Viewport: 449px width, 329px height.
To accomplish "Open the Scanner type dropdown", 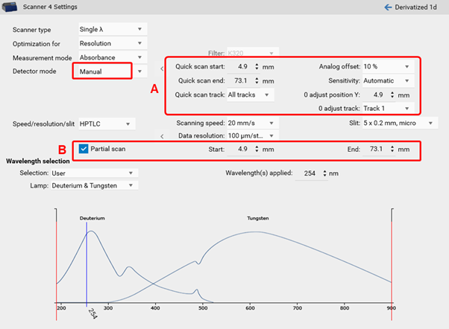I will click(x=112, y=30).
